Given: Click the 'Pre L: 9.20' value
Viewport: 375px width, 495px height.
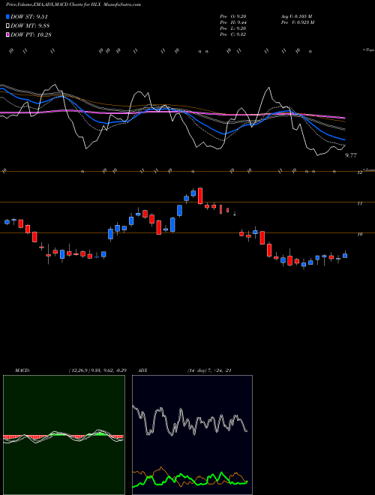Looking at the screenshot, I should pos(232,28).
